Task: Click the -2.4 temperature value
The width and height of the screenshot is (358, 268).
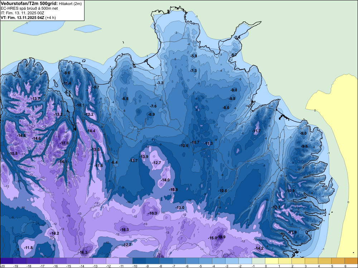Action: pyautogui.click(x=237, y=37)
